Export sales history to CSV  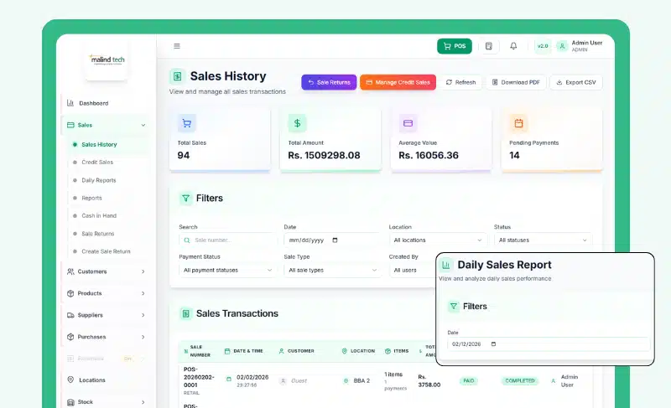576,82
